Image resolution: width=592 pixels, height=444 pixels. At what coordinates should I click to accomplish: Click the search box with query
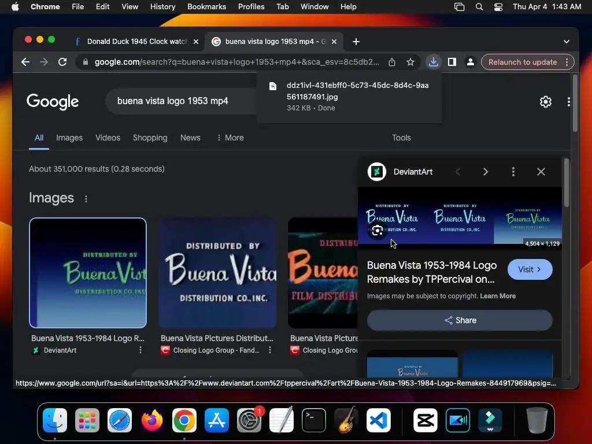(x=181, y=101)
